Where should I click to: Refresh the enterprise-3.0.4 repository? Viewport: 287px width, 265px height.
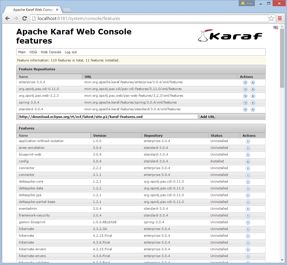click(245, 82)
